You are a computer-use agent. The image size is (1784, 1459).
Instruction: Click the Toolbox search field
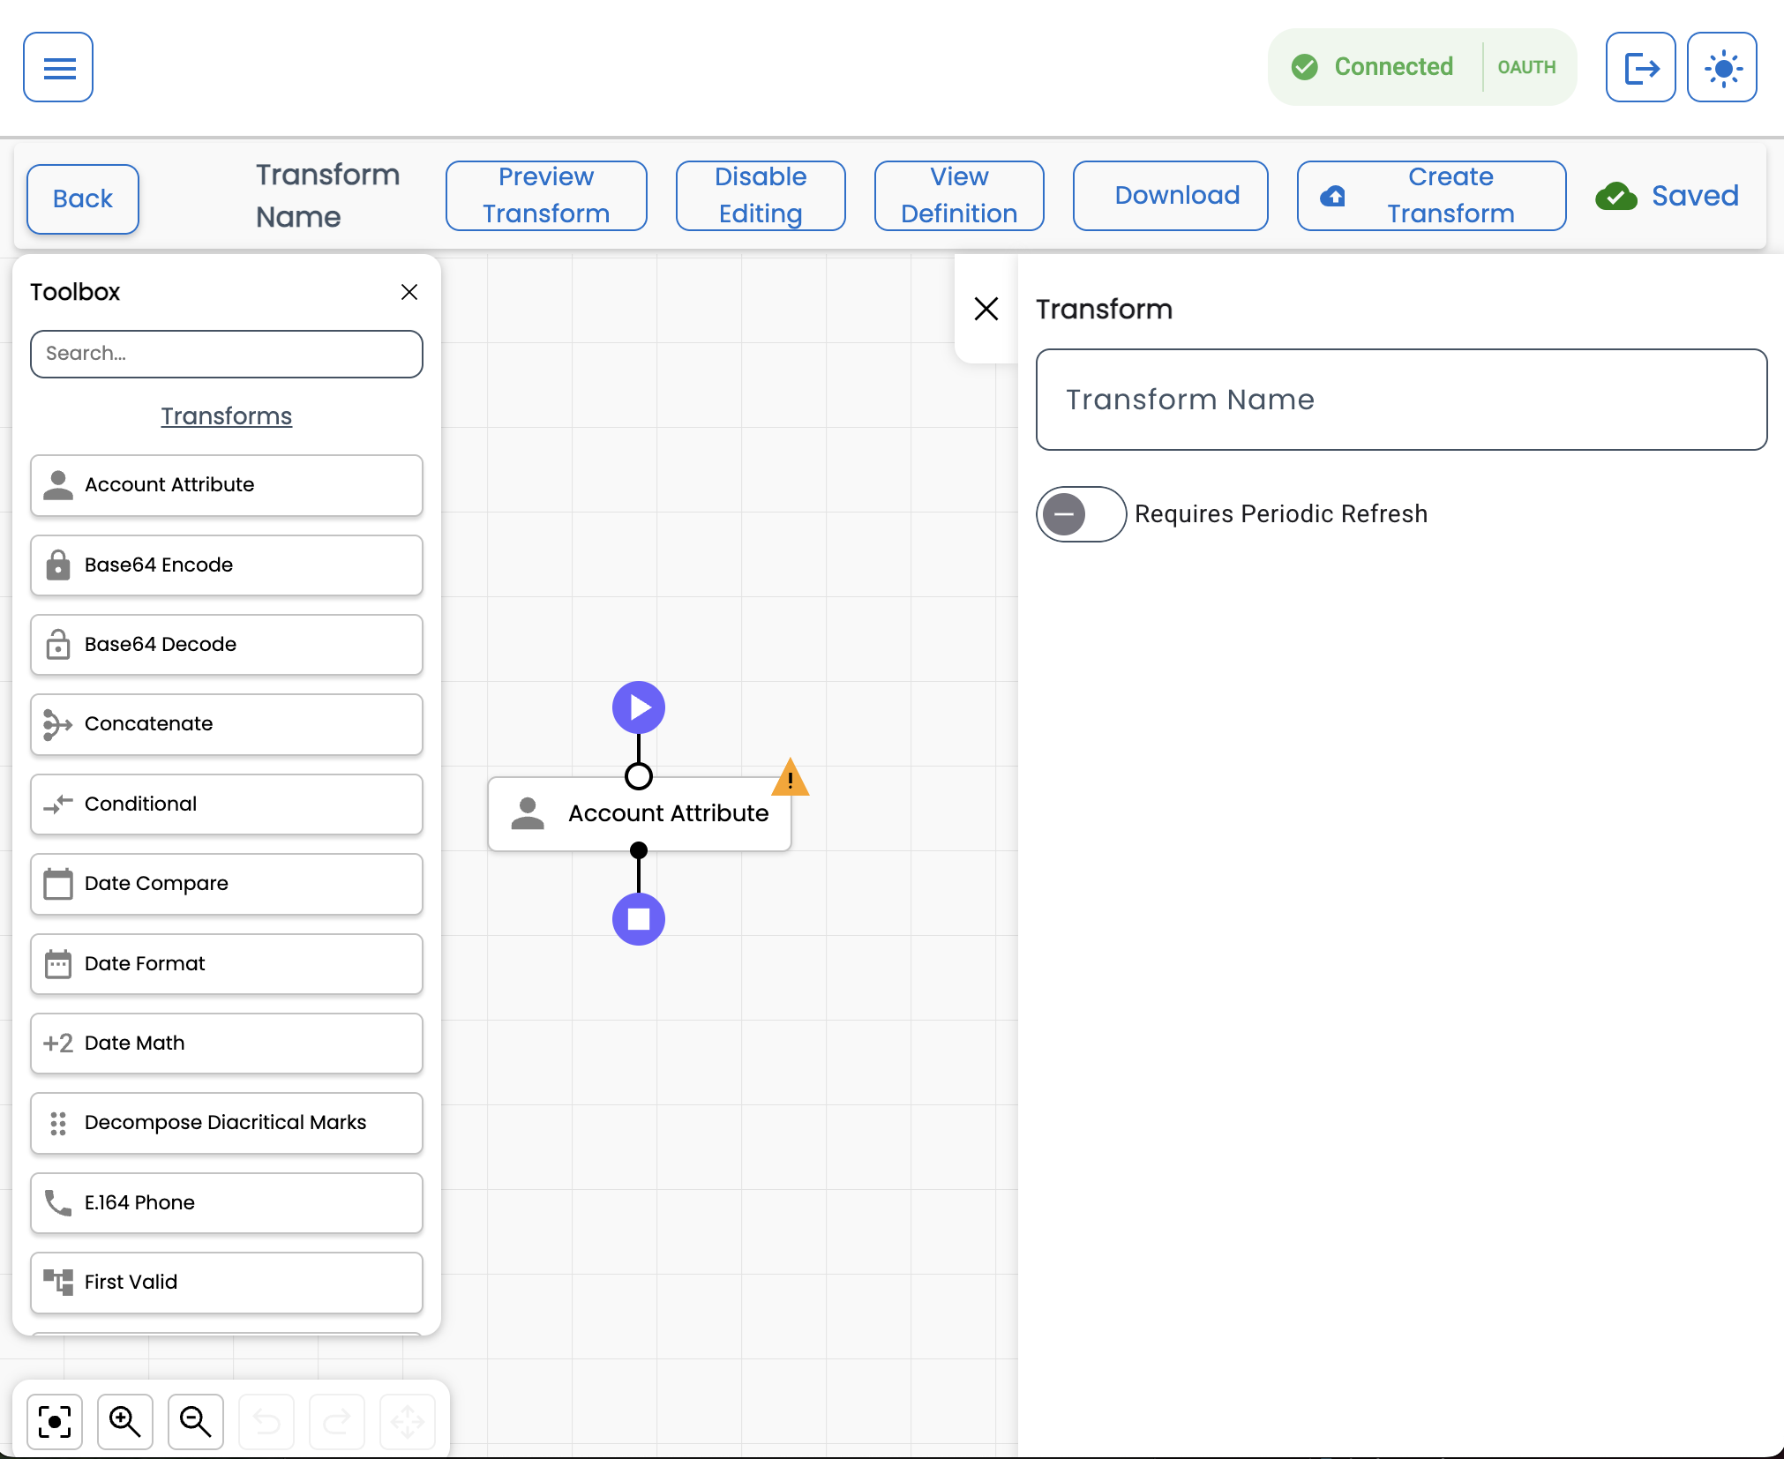226,354
